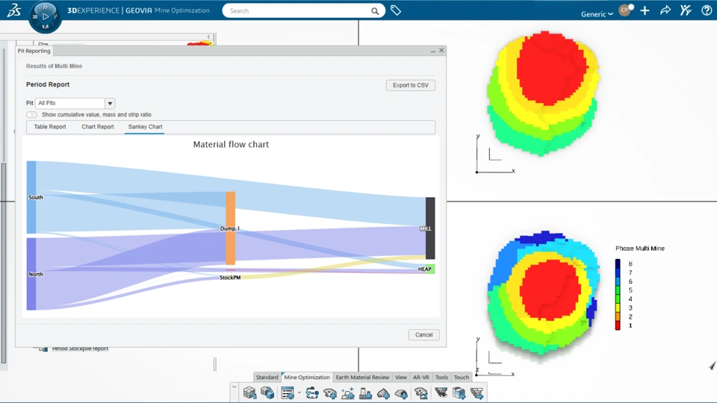Click the block model grid icon
This screenshot has height=403, width=717.
coord(249,393)
